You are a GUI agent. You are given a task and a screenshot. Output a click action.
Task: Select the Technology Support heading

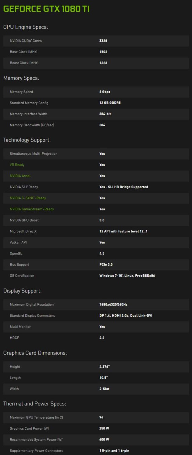point(27,140)
